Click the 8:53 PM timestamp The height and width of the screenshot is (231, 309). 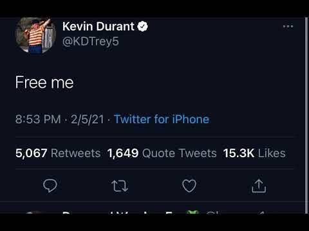point(38,119)
